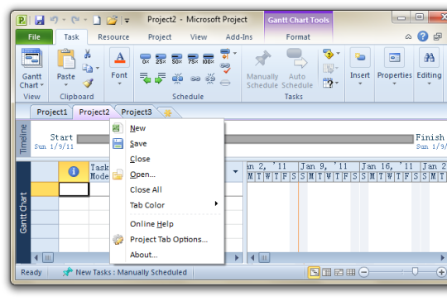Click the Open folder icon in title bar
Viewport: 447px width, 301px height.
pos(112,20)
